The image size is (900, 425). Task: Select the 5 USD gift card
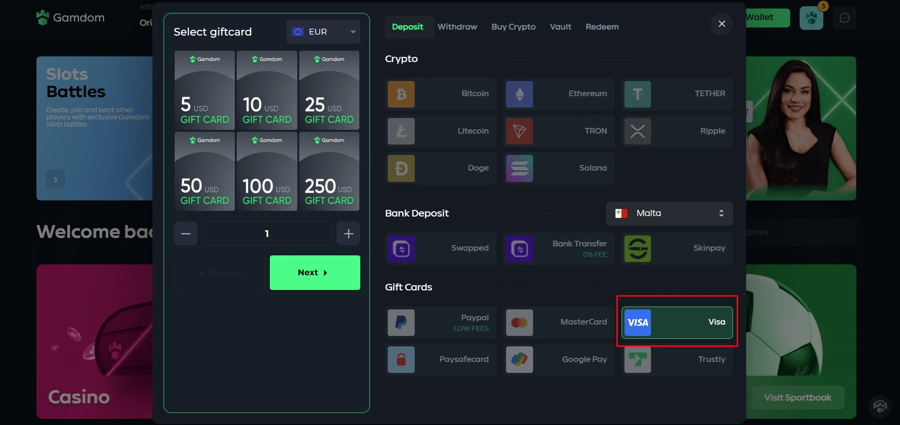(205, 90)
